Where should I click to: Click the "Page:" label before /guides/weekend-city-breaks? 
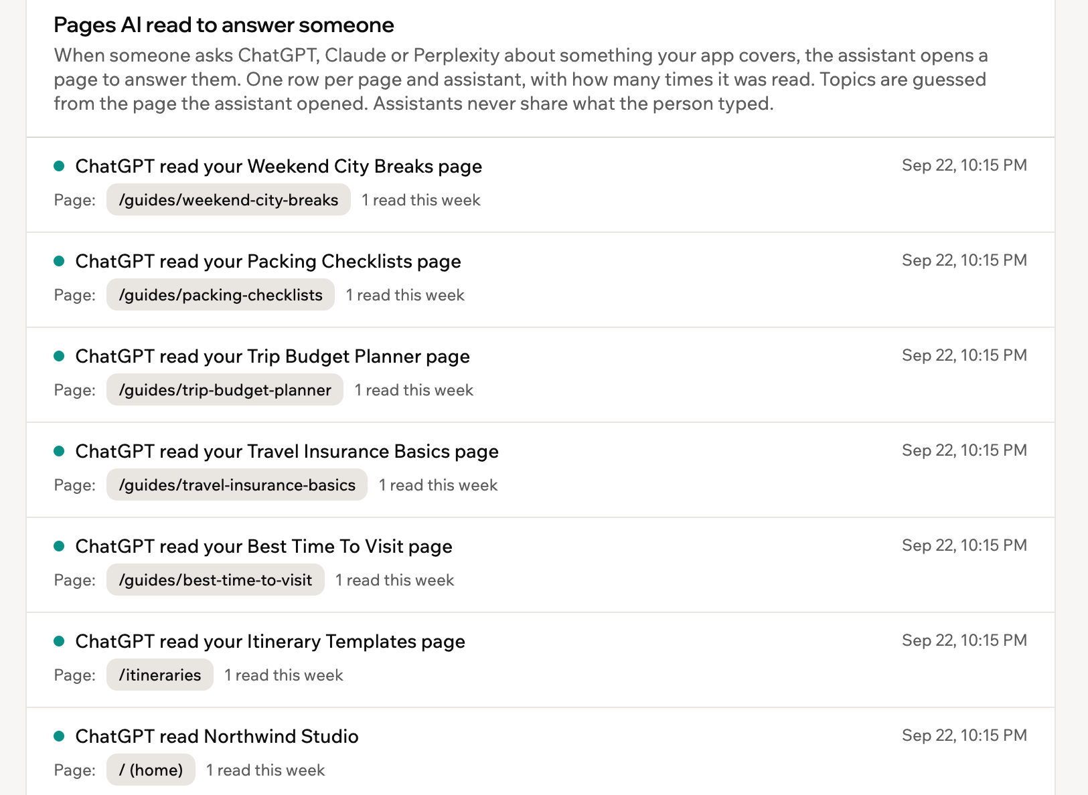pos(75,200)
